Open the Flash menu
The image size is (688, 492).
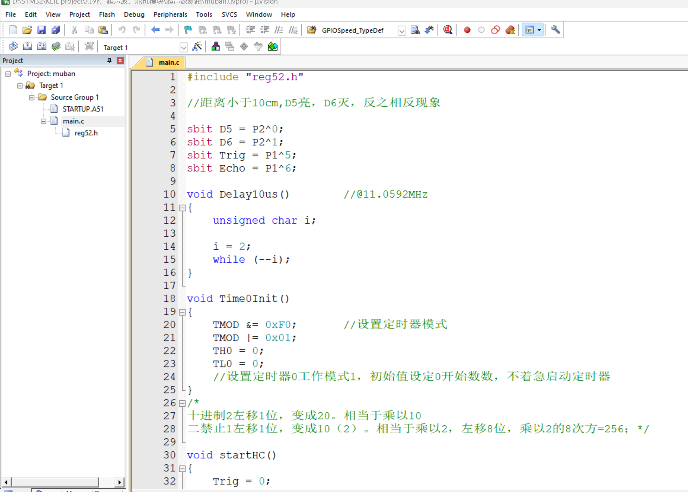pos(107,15)
